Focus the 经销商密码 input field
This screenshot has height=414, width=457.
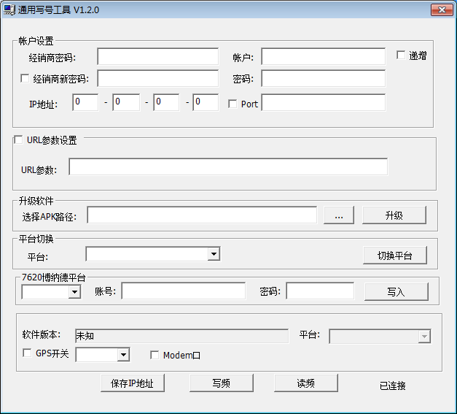pyautogui.click(x=158, y=57)
